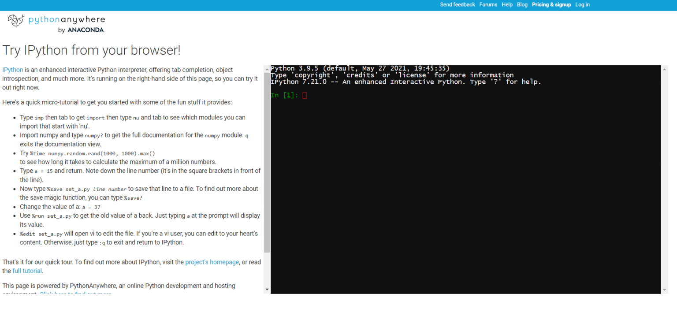The width and height of the screenshot is (677, 320).
Task: Click the console vertical scrollbar track
Action: pyautogui.click(x=665, y=179)
